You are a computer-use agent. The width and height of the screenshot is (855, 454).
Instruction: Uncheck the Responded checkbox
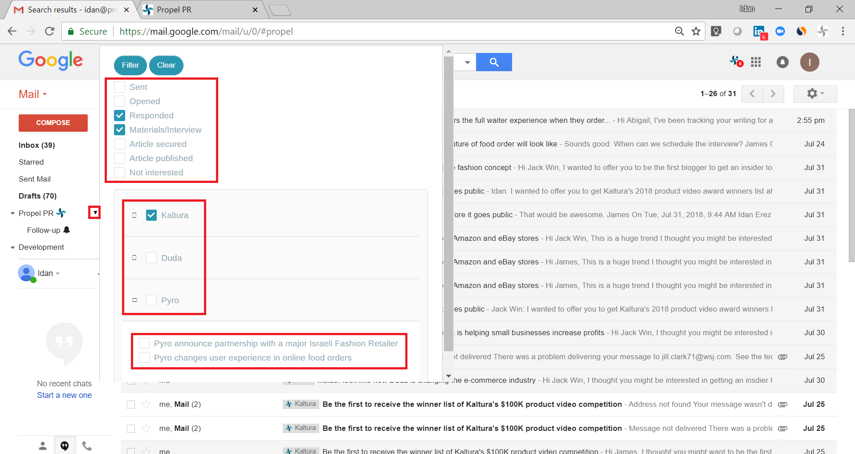coord(119,115)
